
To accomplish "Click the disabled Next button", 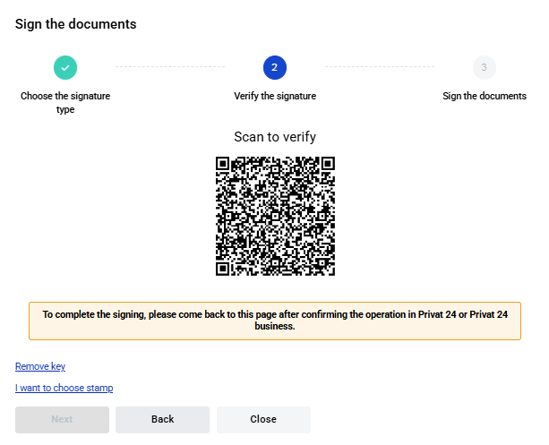I will pyautogui.click(x=62, y=419).
